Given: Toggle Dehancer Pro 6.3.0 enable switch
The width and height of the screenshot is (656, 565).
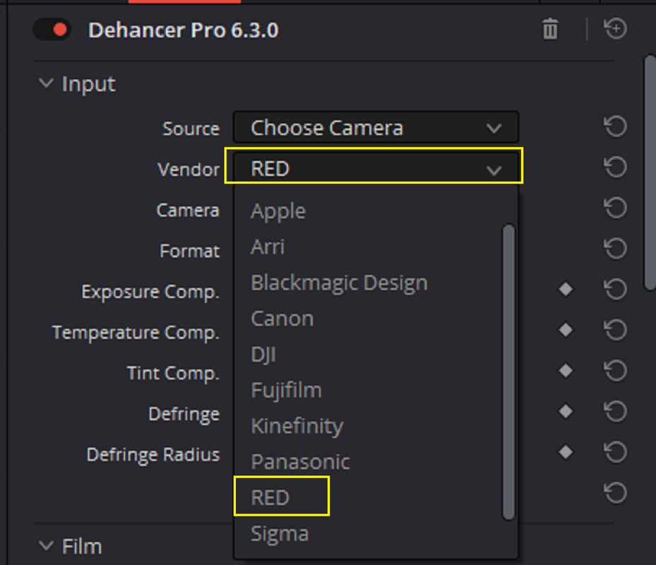Looking at the screenshot, I should [x=52, y=30].
